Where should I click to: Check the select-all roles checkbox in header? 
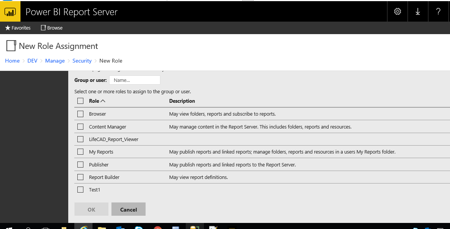(80, 101)
